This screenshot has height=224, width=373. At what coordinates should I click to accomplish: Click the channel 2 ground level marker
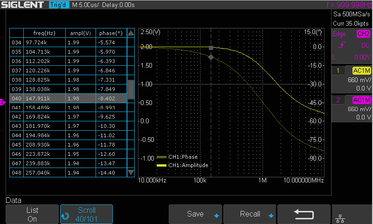point(2,102)
